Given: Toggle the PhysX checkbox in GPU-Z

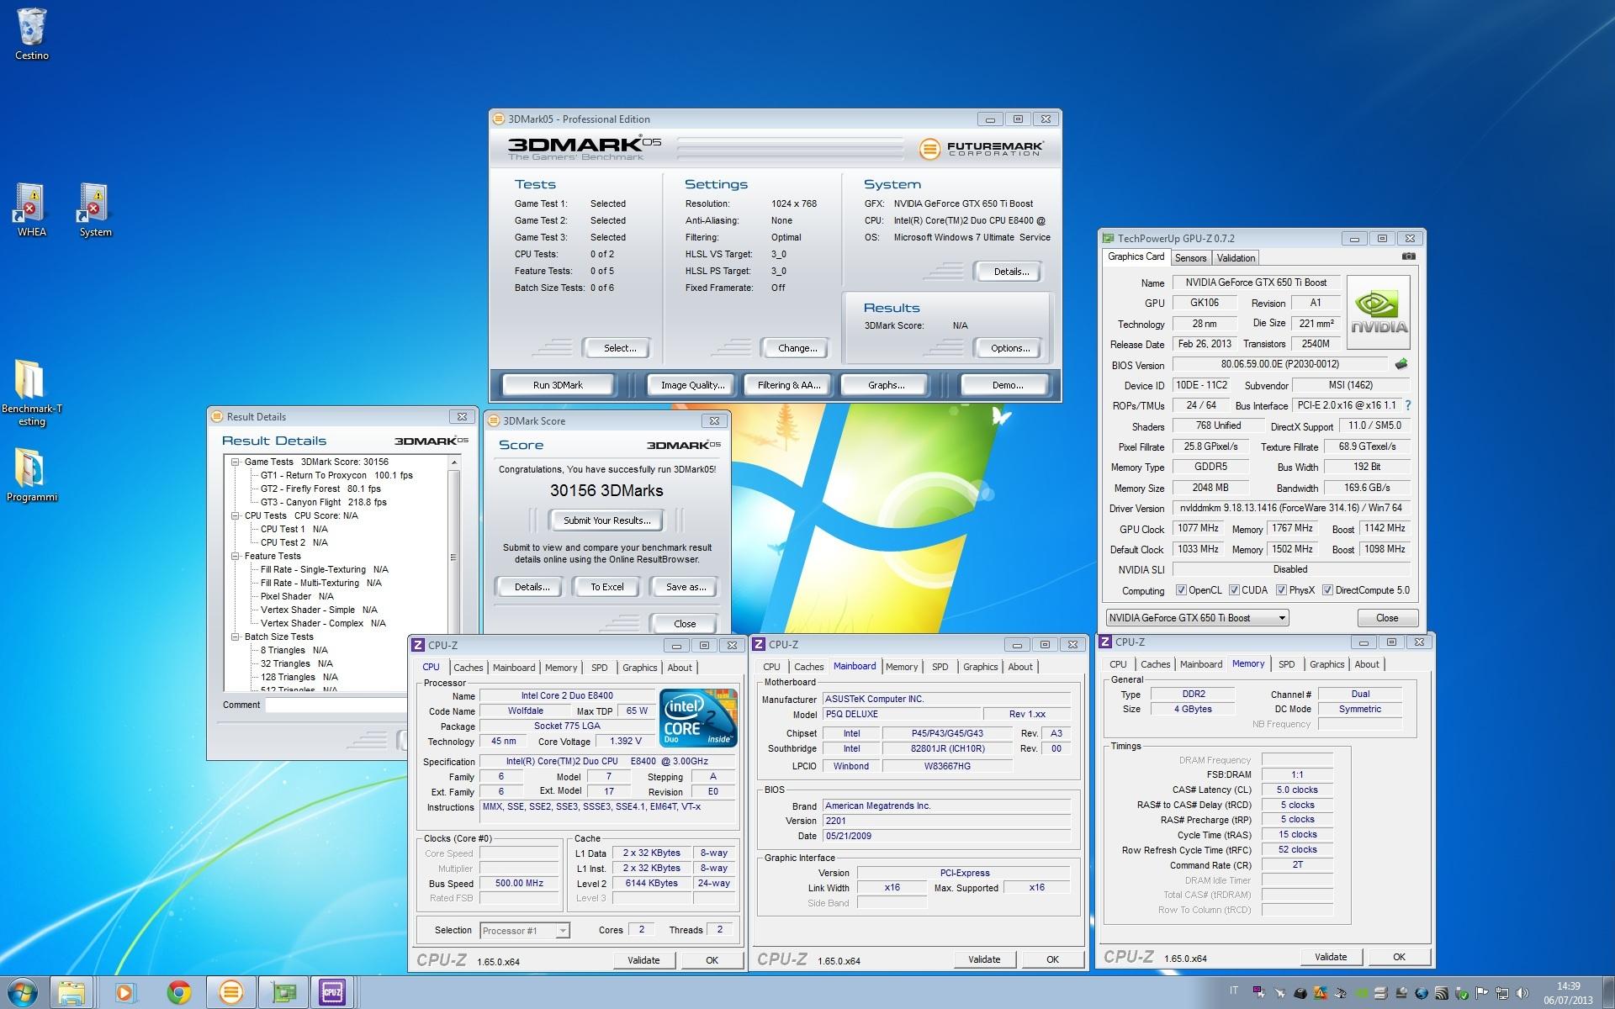Looking at the screenshot, I should 1281,590.
